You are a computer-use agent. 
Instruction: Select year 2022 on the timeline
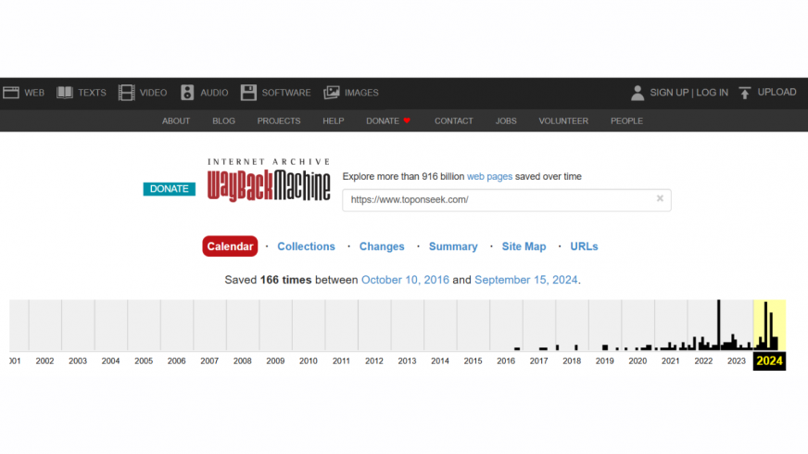pyautogui.click(x=703, y=360)
